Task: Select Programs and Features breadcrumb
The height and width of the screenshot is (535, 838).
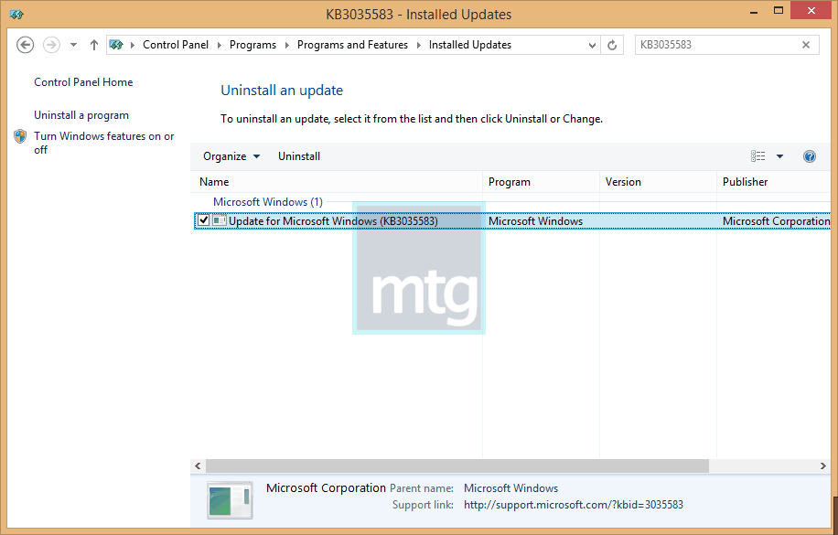Action: tap(352, 45)
